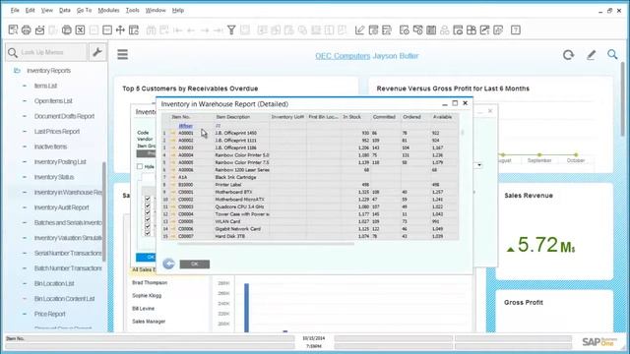Open Inactive Items in the sidebar
This screenshot has width=630, height=354.
[50, 147]
